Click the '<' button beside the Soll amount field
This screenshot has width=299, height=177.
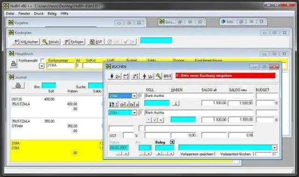[176, 103]
